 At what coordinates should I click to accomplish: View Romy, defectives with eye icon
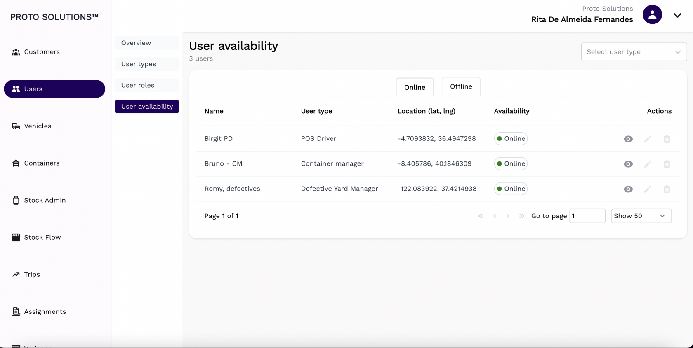point(628,189)
